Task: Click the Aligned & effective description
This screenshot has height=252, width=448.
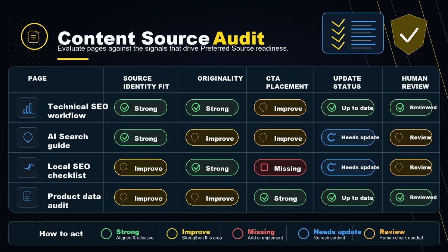Action: tap(135, 238)
